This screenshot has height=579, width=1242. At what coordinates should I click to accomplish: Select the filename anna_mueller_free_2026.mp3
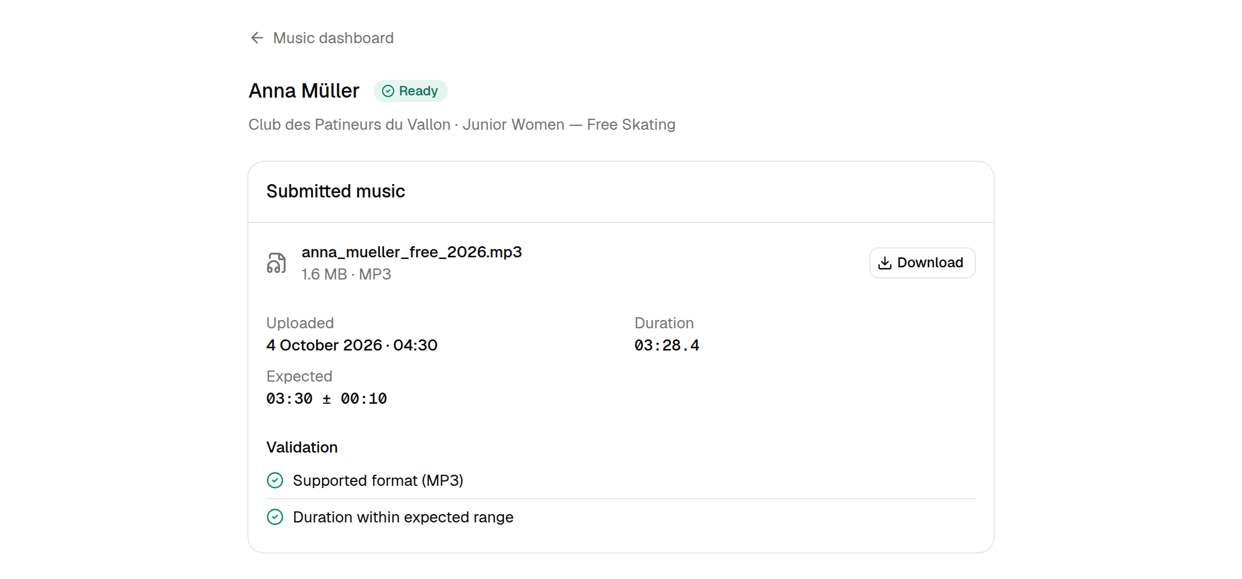(x=411, y=252)
